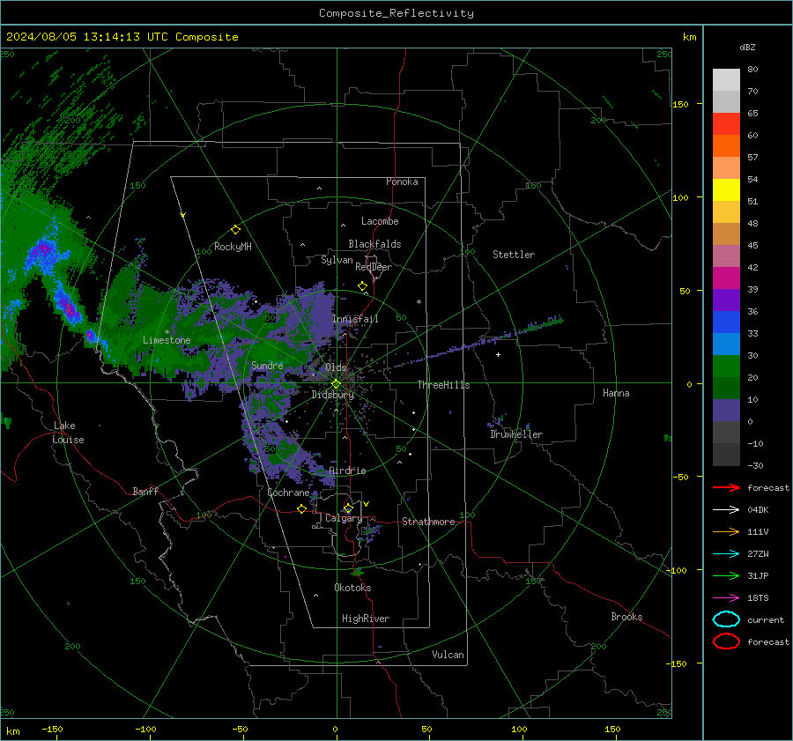Click the Cochrane label
Viewport: 793px width, 741px height.
point(288,493)
